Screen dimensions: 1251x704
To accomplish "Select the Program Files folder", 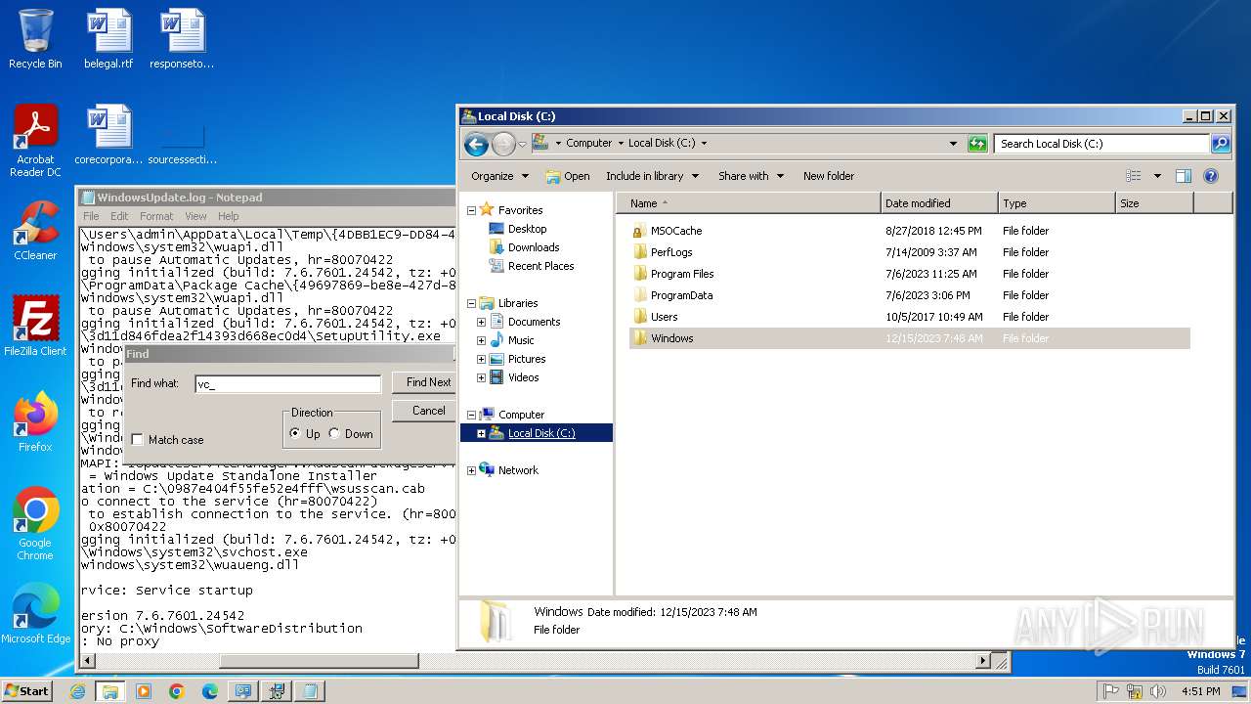I will coord(682,274).
